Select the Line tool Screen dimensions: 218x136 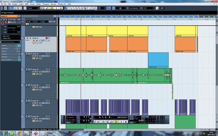[x=90, y=8]
